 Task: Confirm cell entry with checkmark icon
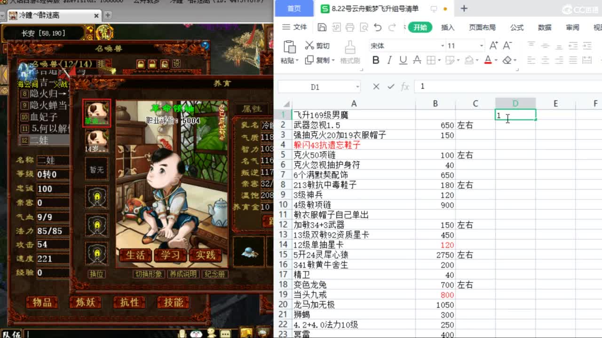point(391,86)
